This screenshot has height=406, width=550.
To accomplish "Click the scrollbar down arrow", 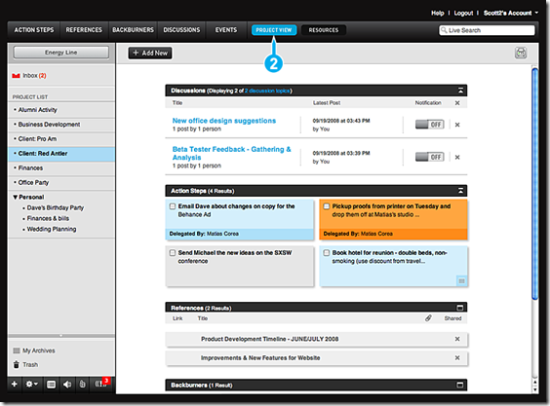I will pyautogui.click(x=535, y=389).
